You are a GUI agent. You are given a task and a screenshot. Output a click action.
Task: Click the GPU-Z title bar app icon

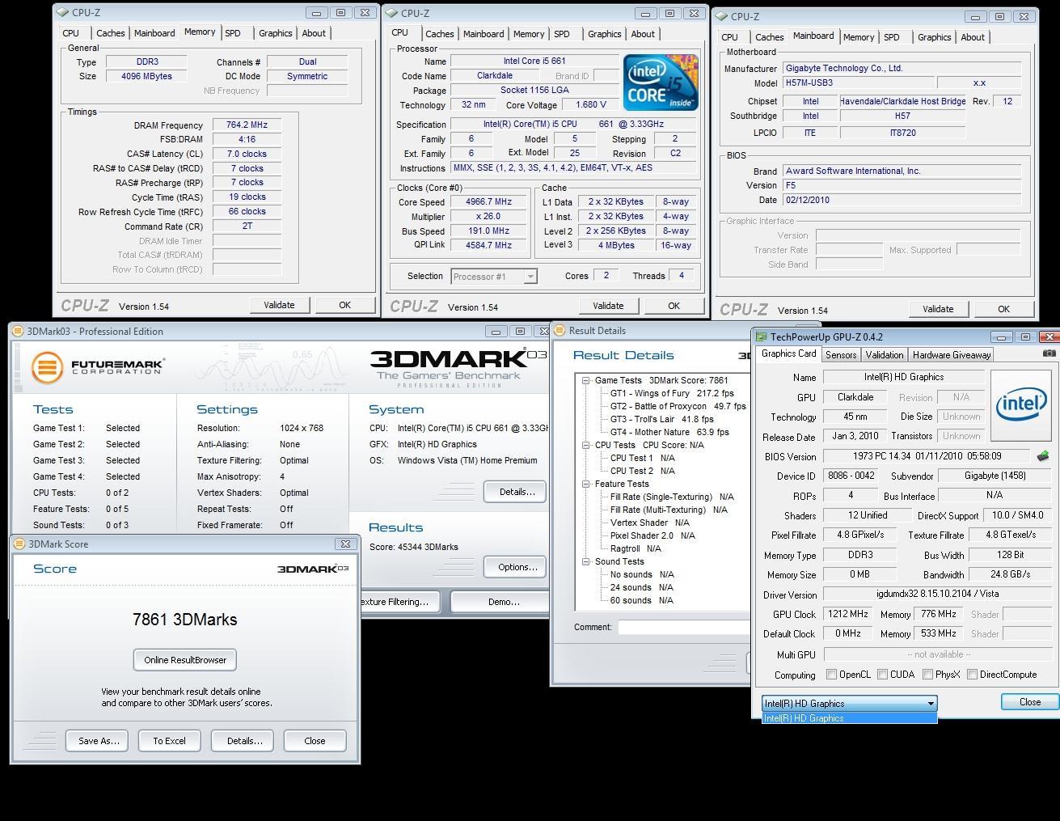(x=761, y=337)
